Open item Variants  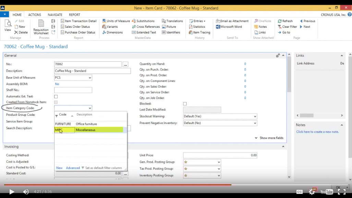(110, 26)
